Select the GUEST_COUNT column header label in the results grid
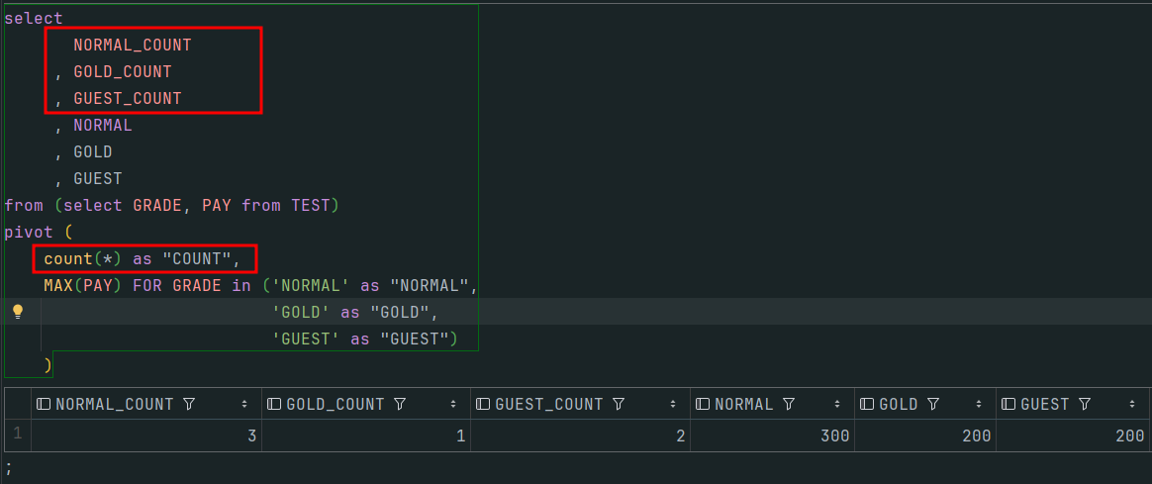Screen dimensions: 1152x484 [549, 404]
